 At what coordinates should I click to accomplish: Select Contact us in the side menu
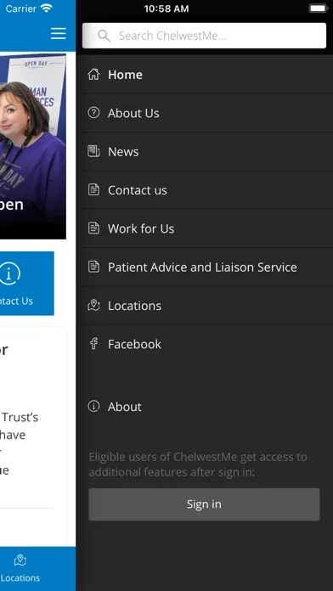[x=205, y=190]
